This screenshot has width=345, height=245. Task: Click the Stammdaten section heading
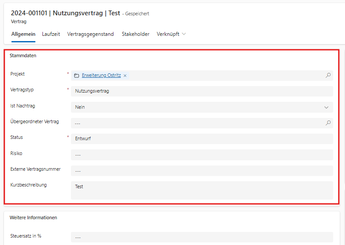click(23, 56)
